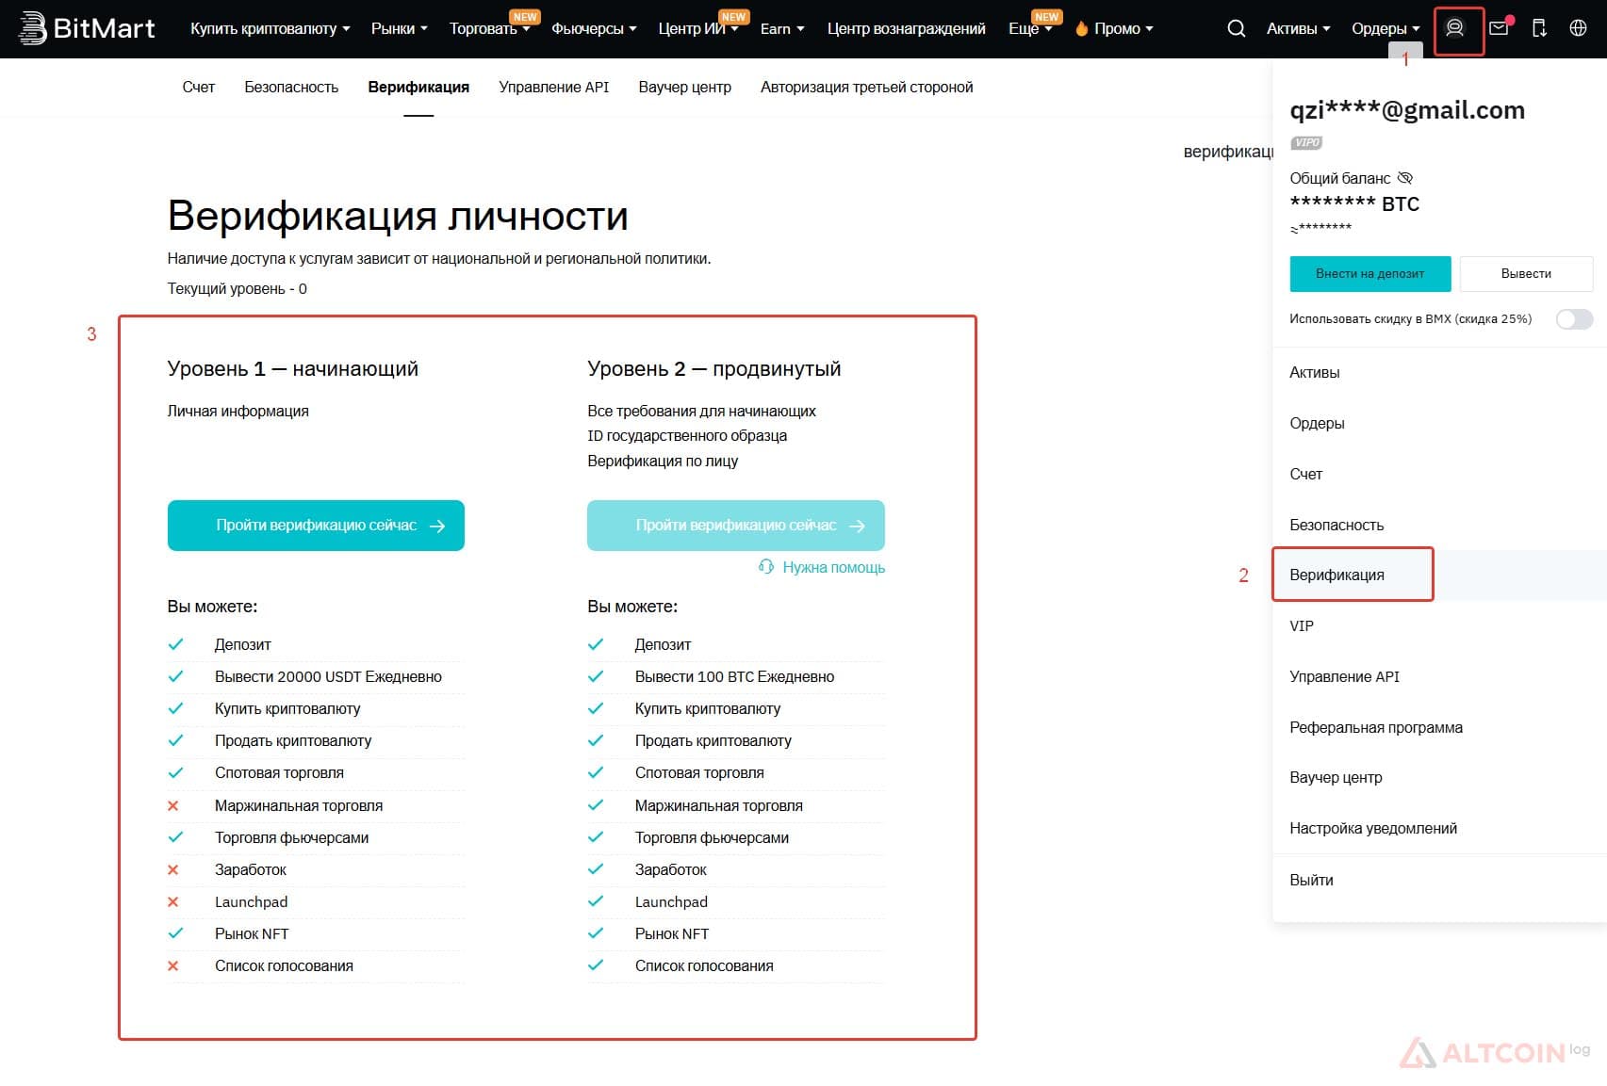Open the Управление API tab
This screenshot has height=1086, width=1607.
pos(553,87)
